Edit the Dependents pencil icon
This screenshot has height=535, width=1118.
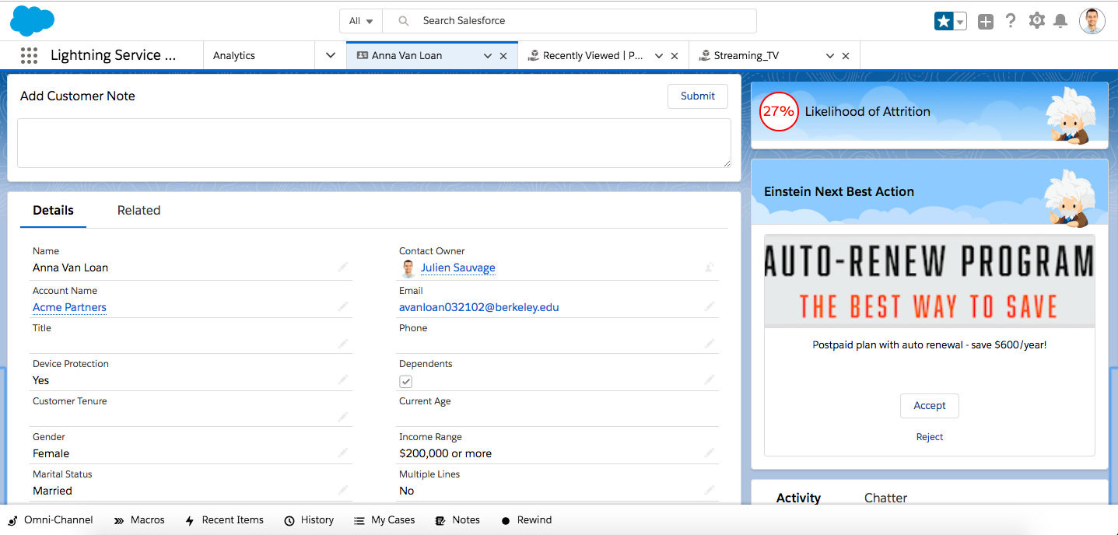click(710, 379)
